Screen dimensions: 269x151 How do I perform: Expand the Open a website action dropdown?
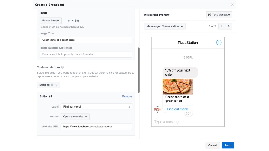pos(75,117)
